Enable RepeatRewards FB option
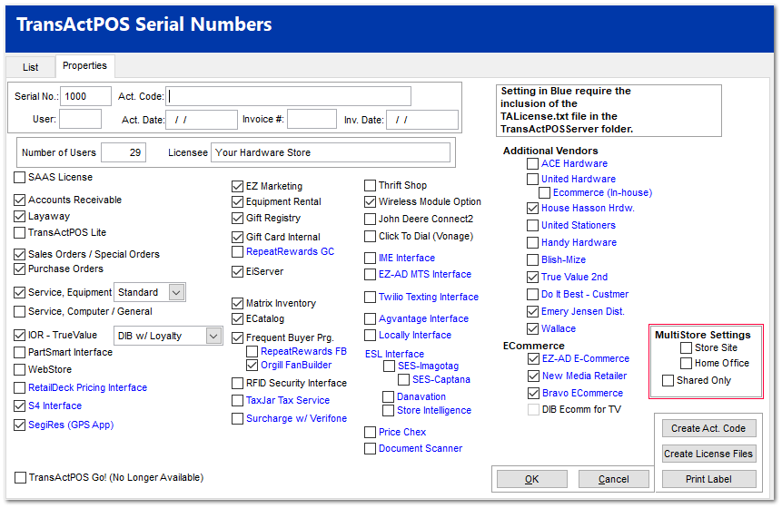The width and height of the screenshot is (782, 508). pyautogui.click(x=252, y=352)
